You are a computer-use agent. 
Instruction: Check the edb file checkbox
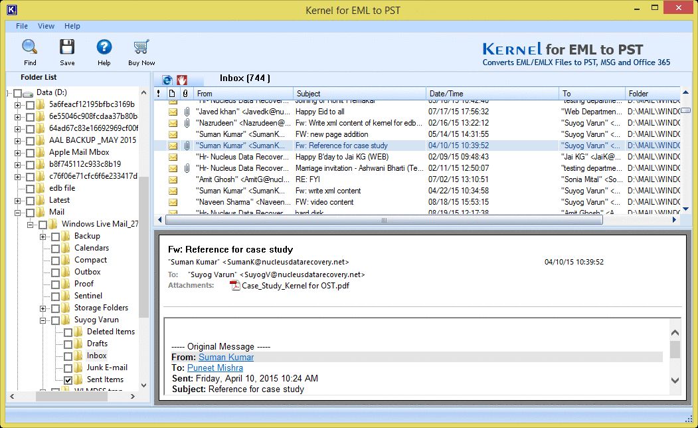click(x=31, y=189)
